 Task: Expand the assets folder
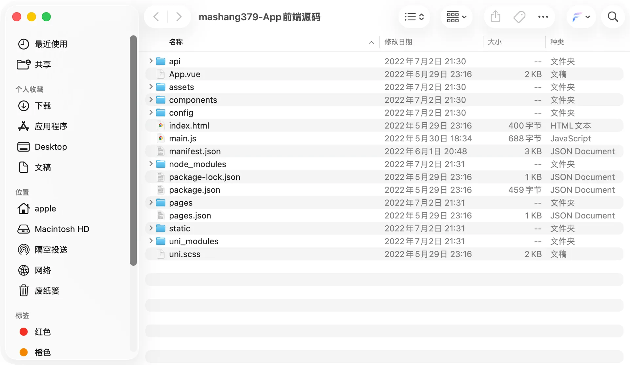click(151, 87)
